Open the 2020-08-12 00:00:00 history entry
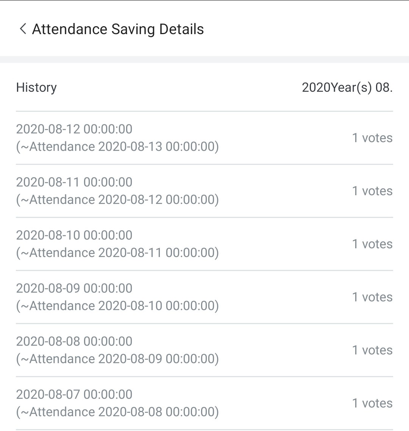This screenshot has height=431, width=409. tap(204, 138)
